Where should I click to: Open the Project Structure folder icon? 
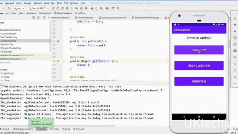click(107, 8)
